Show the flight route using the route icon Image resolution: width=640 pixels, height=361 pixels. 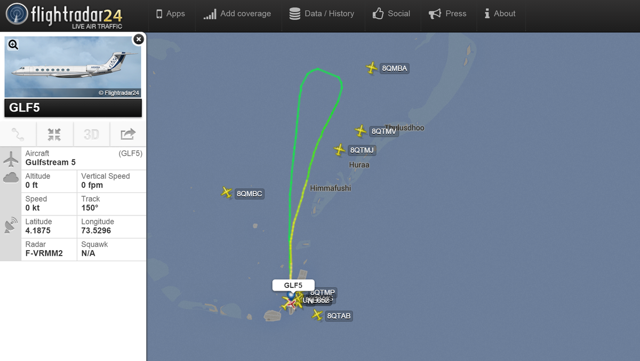(x=18, y=134)
